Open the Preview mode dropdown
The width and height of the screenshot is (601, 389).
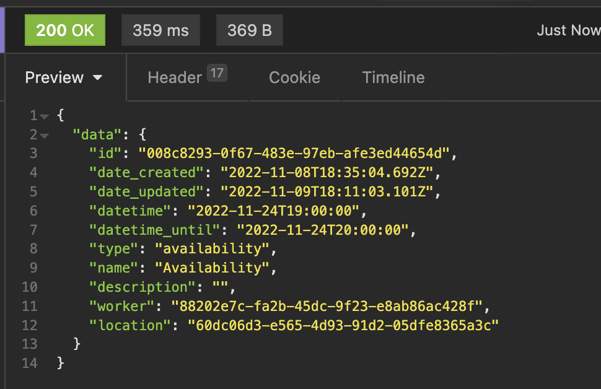[64, 77]
